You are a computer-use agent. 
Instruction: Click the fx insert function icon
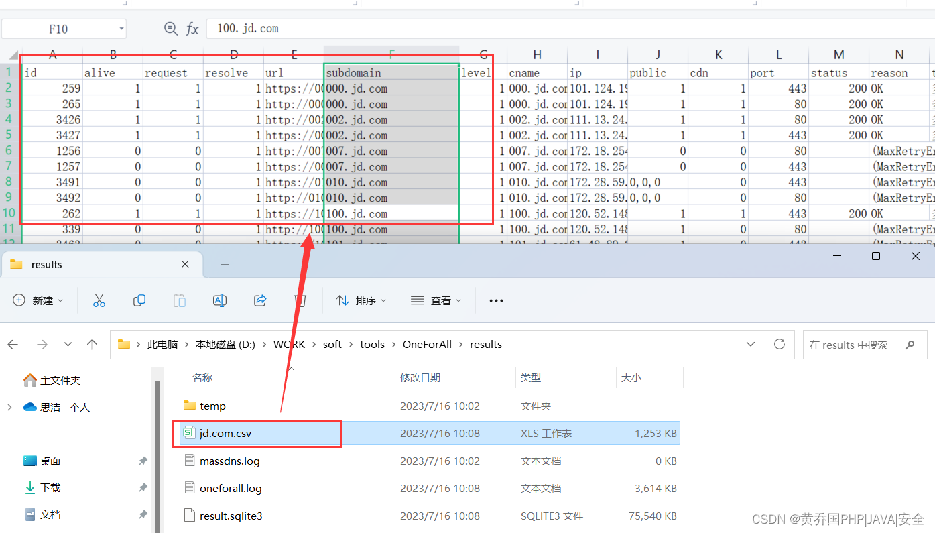coord(192,28)
